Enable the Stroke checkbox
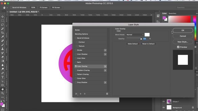The image size is (198, 111). [x=76, y=50]
